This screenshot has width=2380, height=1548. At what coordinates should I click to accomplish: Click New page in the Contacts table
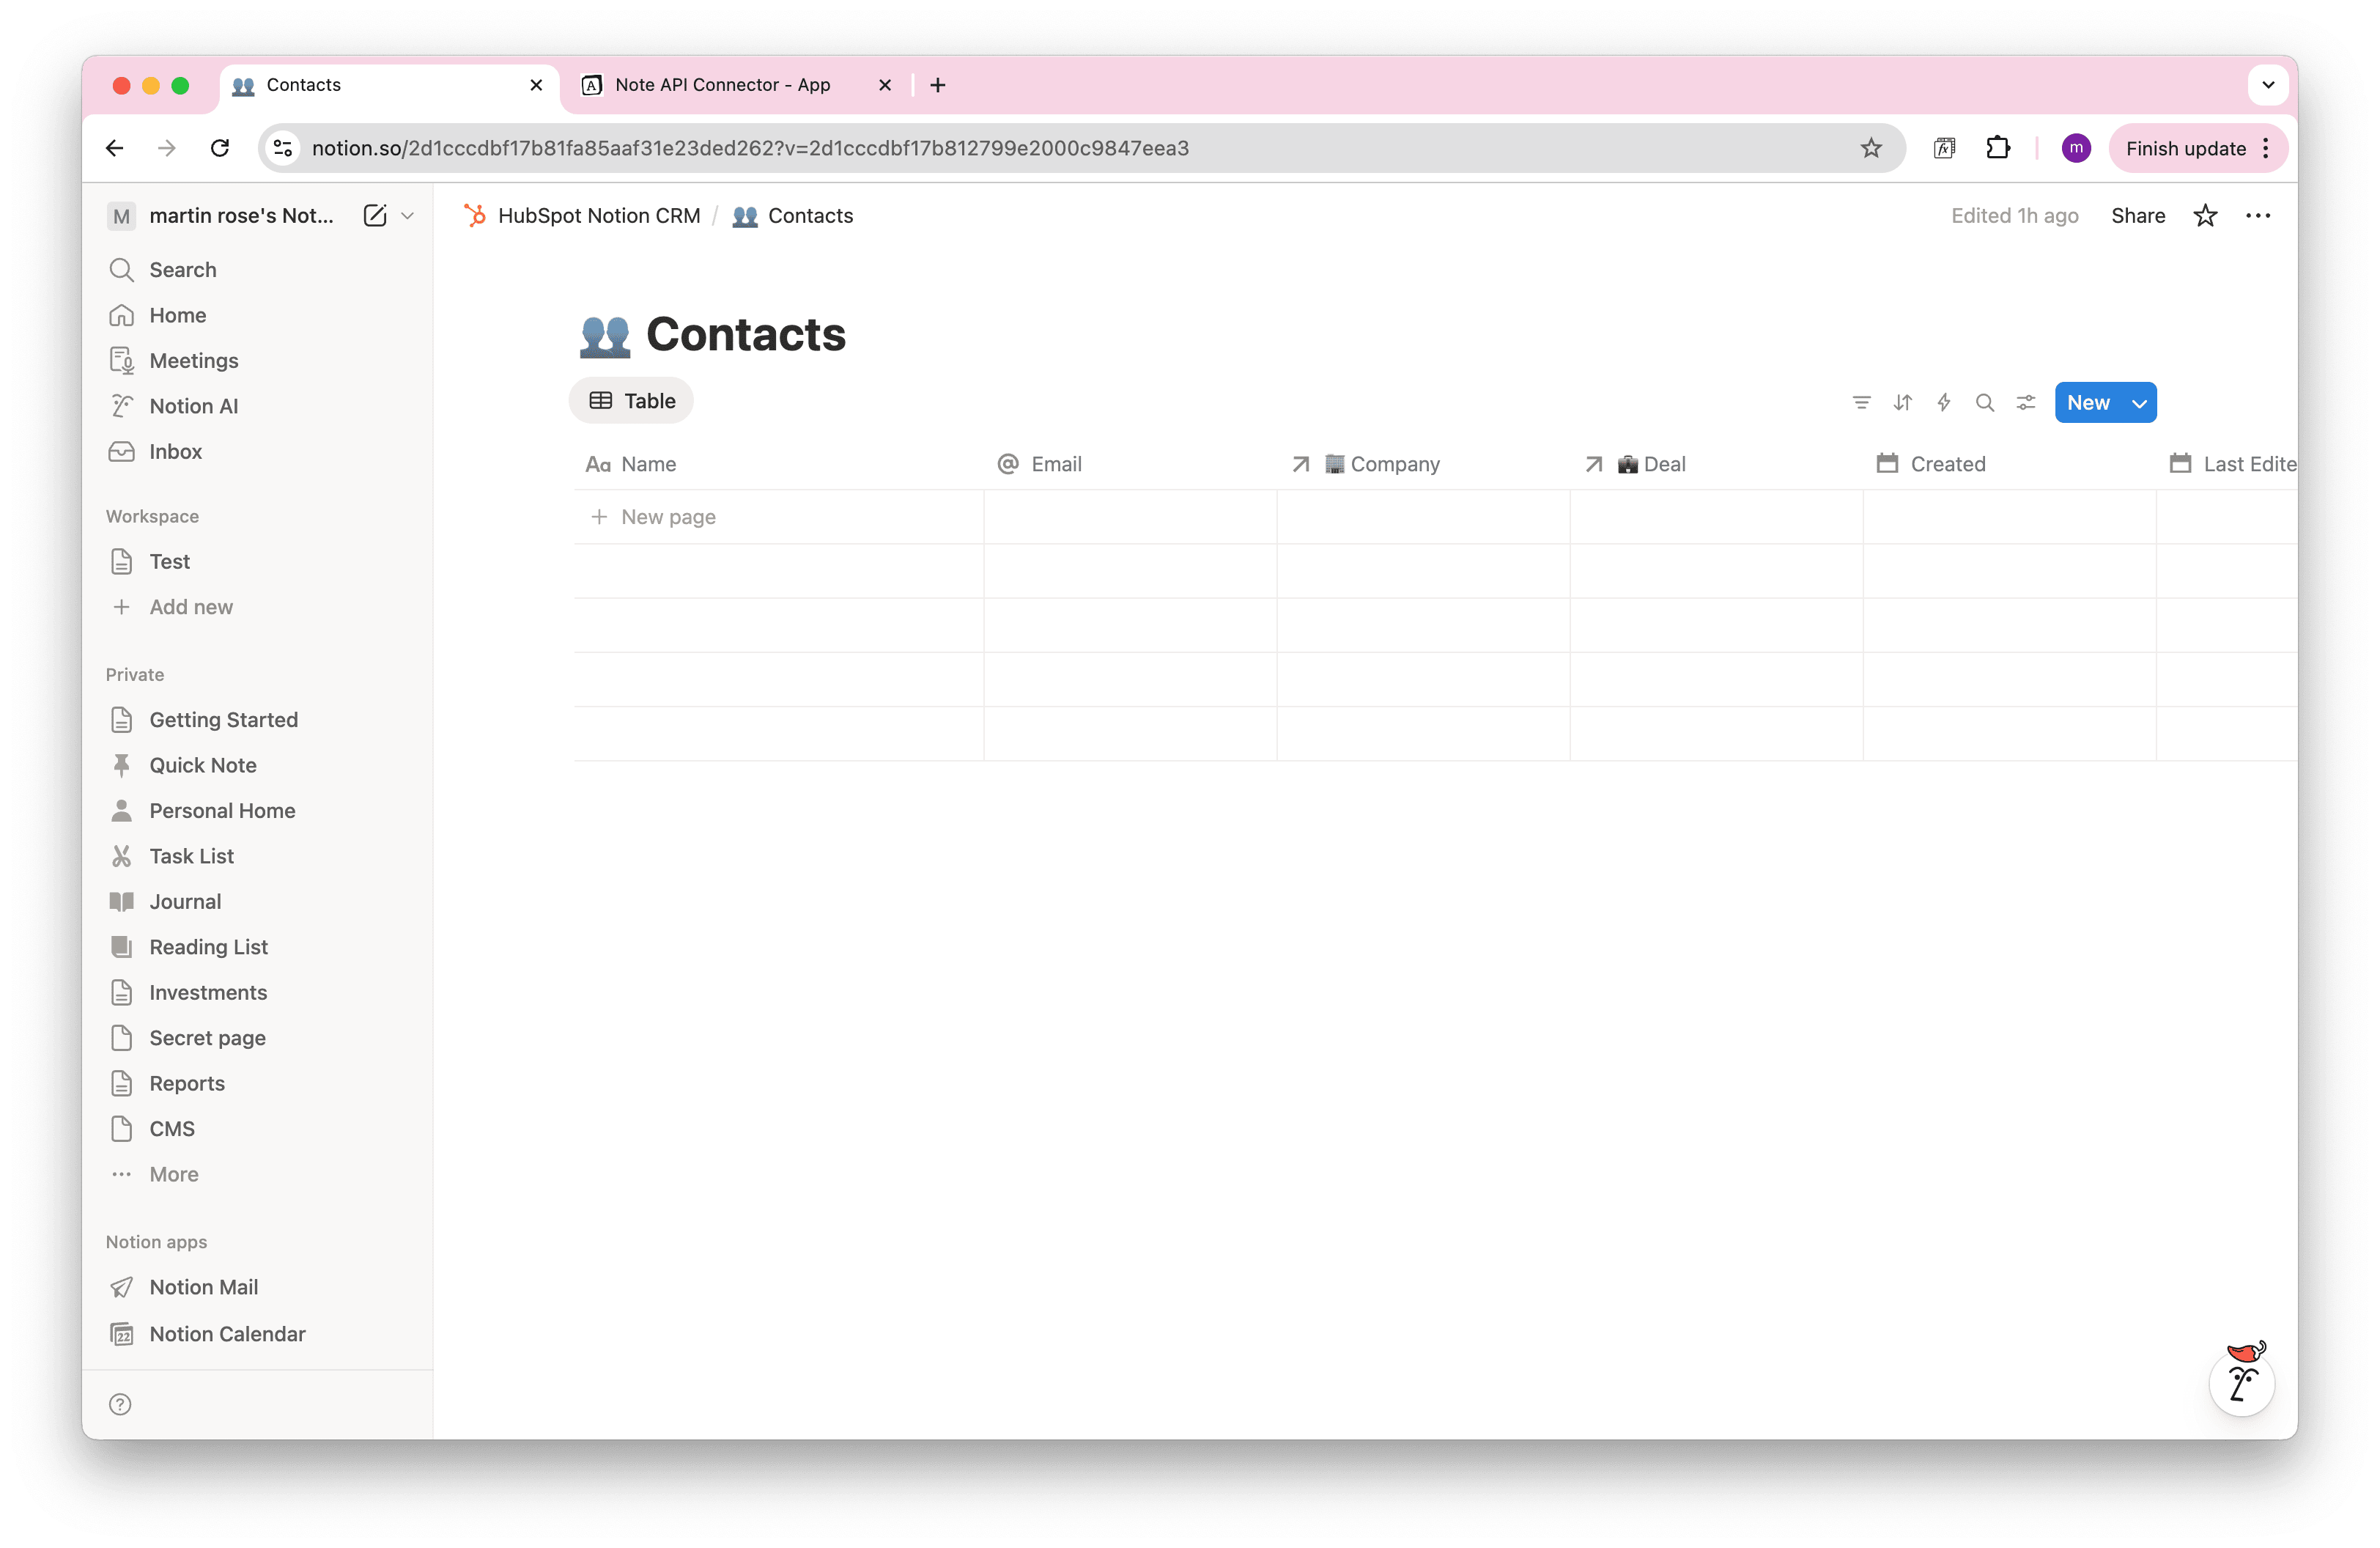point(668,517)
